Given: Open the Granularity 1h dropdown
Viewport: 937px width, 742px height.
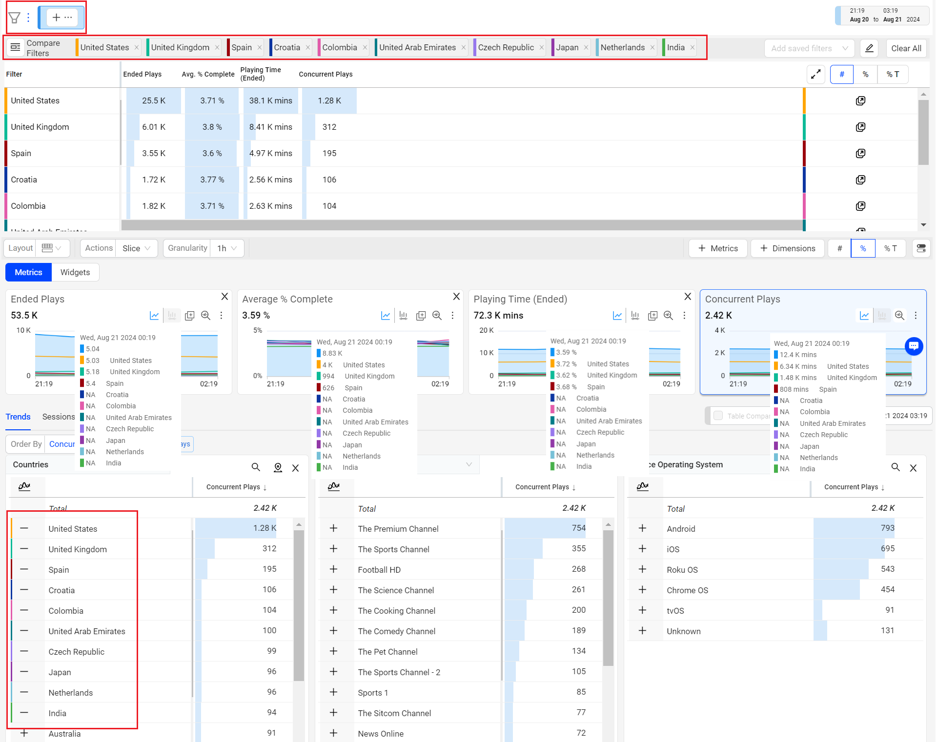Looking at the screenshot, I should tap(227, 248).
